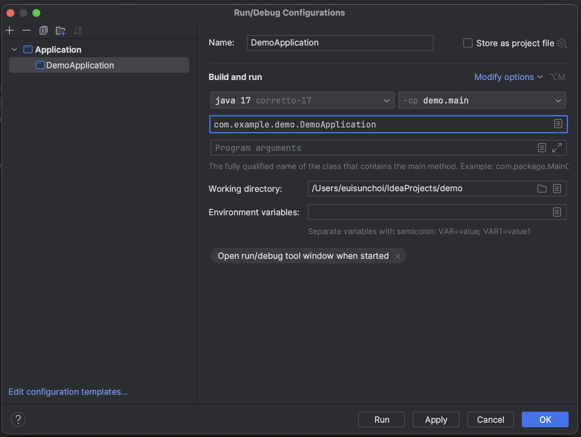Click the Build and run heading
Screen dimensions: 581x437
pyautogui.click(x=235, y=77)
